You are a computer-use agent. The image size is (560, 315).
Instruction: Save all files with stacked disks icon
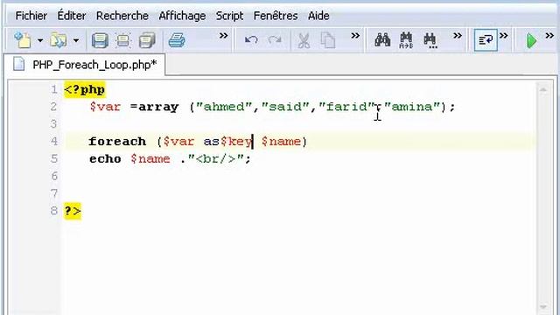(x=147, y=40)
